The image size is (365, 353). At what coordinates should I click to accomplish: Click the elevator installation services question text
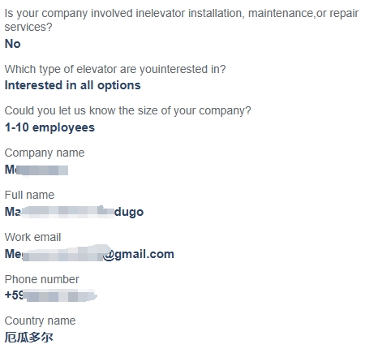[x=182, y=20]
